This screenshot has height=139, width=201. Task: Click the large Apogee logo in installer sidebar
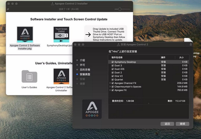pos(92,109)
